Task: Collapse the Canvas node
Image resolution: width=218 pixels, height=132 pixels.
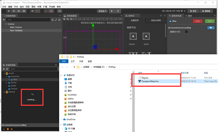Action: 6,24
